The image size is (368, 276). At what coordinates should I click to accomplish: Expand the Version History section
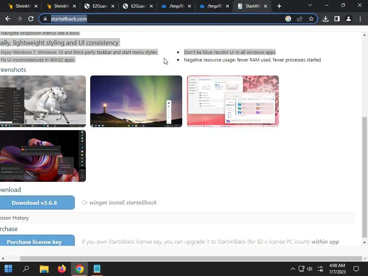click(177, 218)
